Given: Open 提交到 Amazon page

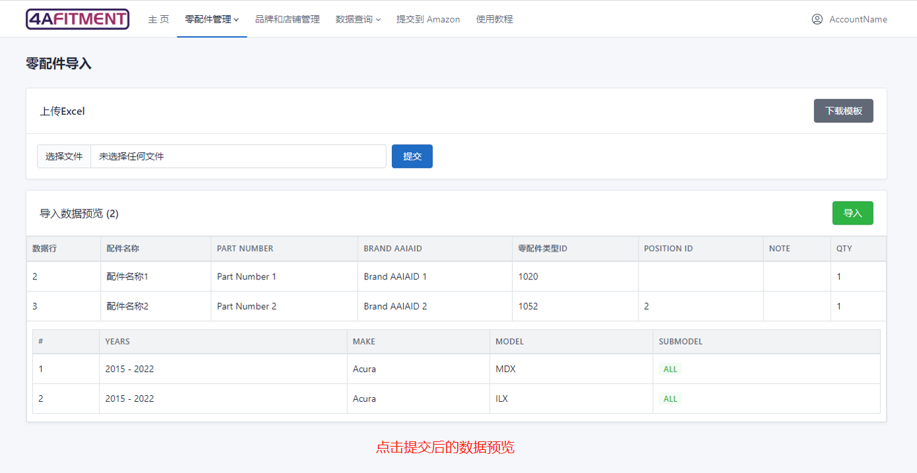Looking at the screenshot, I should (427, 19).
